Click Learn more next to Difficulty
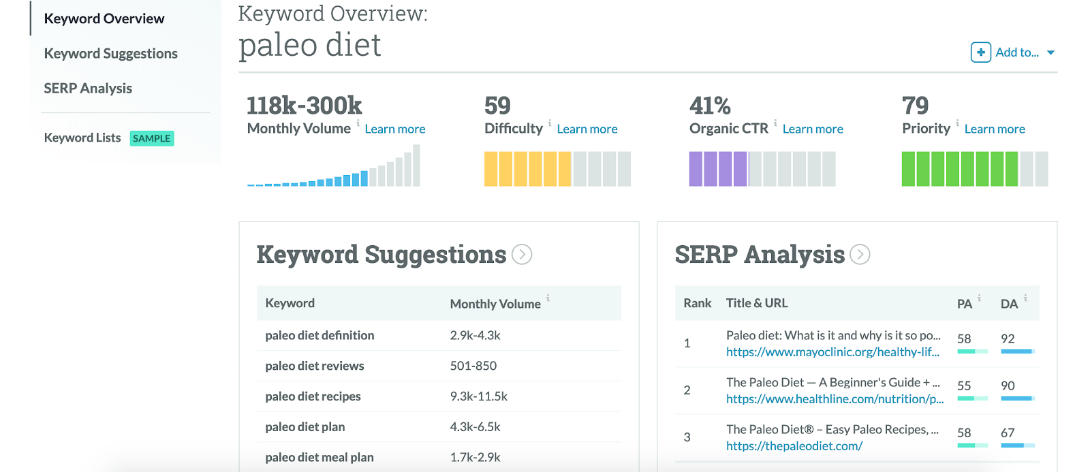 pos(587,128)
